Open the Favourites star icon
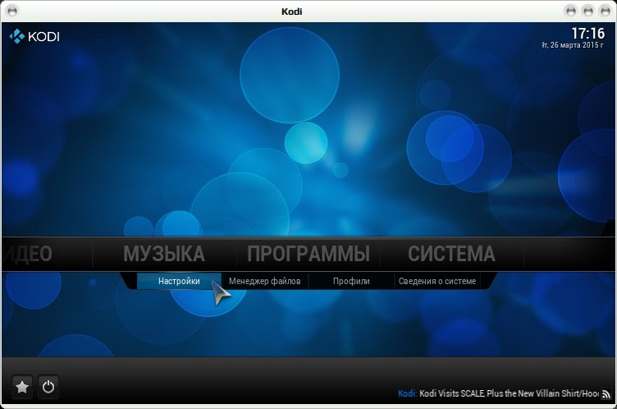 (22, 387)
